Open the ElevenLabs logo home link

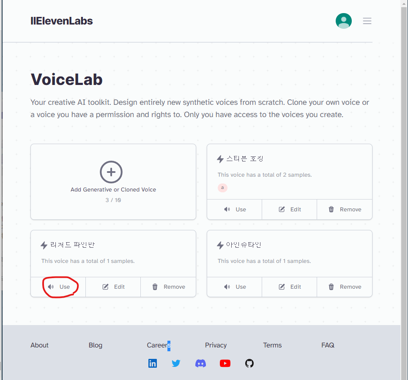pyautogui.click(x=61, y=21)
